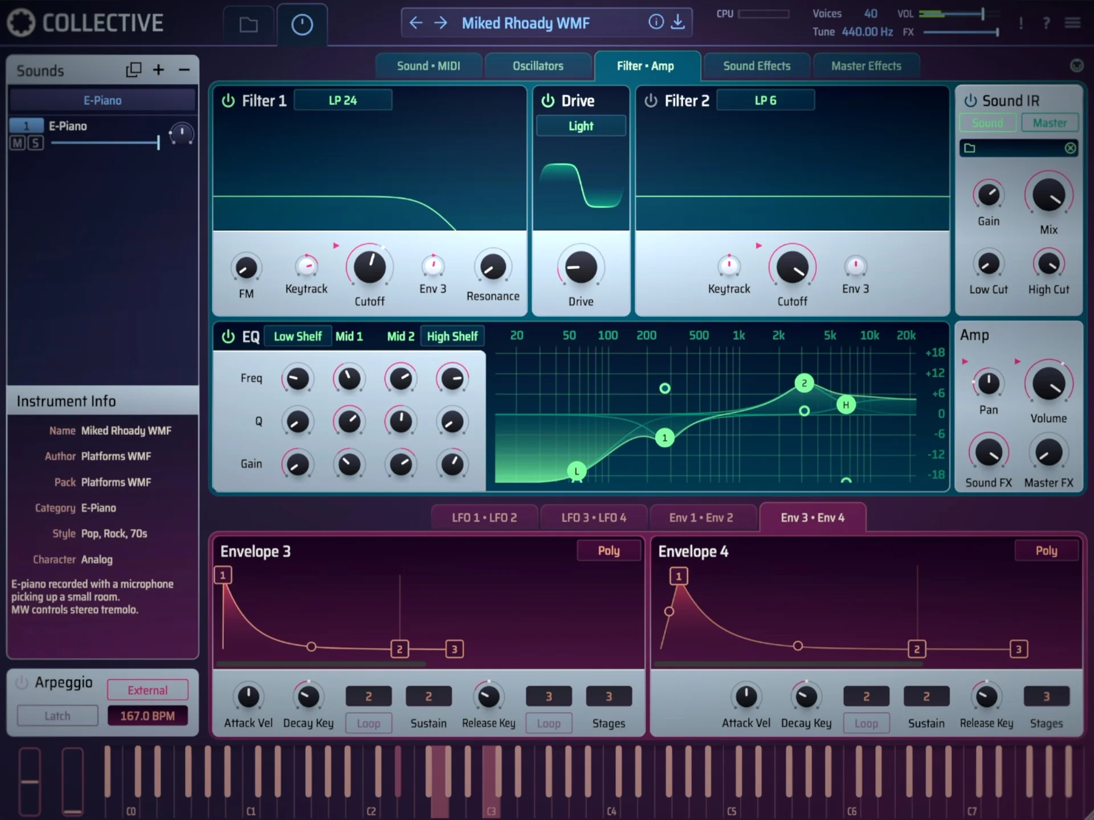Click the help question mark icon
Viewport: 1094px width, 820px height.
click(x=1046, y=23)
